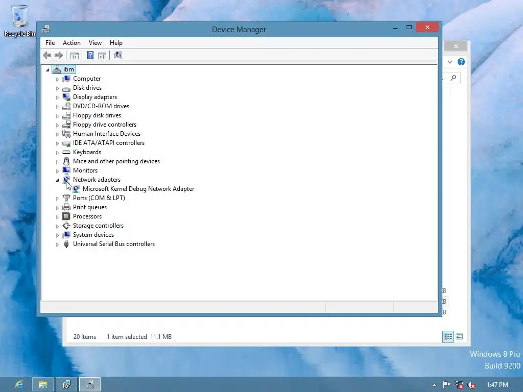Click the Processors chip icon
This screenshot has width=523, height=392.
coord(66,216)
